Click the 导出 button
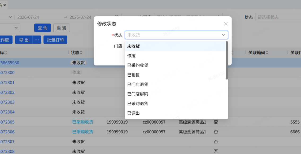Image resolution: width=301 pixels, height=154 pixels. [24, 40]
